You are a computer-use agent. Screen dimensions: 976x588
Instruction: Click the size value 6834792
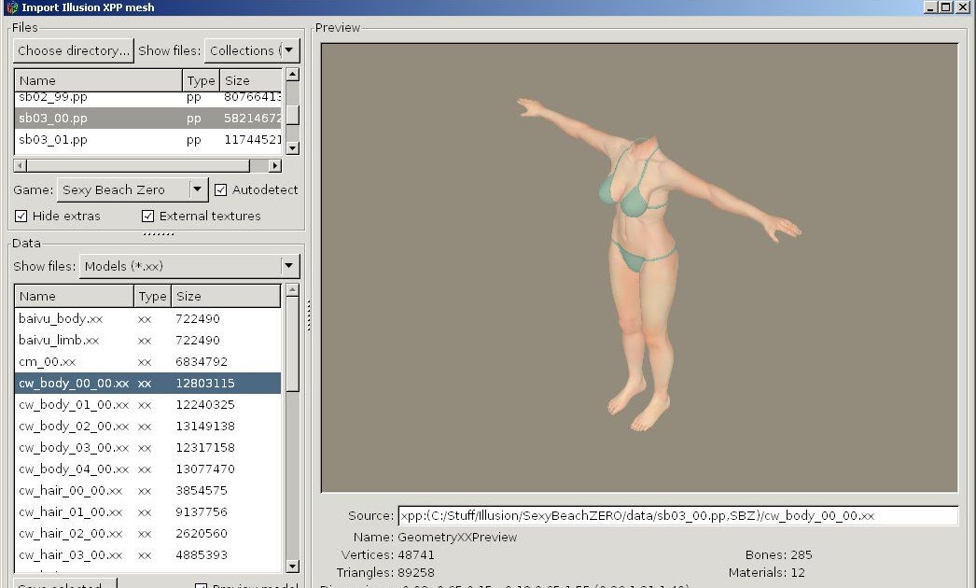(x=201, y=361)
